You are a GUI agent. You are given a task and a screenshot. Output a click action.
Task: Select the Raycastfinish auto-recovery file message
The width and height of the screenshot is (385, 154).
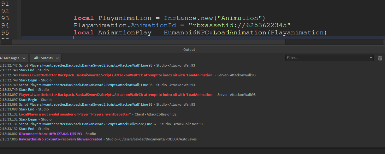coord(60,139)
